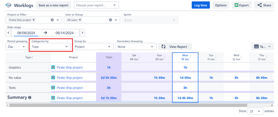278x117 pixels.
Task: Open the Group by Project dropdown
Action: 93,47
